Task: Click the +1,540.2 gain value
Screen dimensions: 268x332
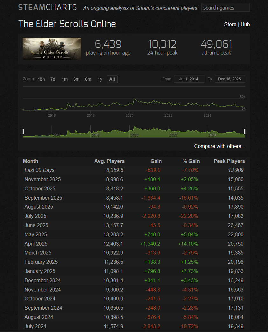Action: (x=150, y=244)
